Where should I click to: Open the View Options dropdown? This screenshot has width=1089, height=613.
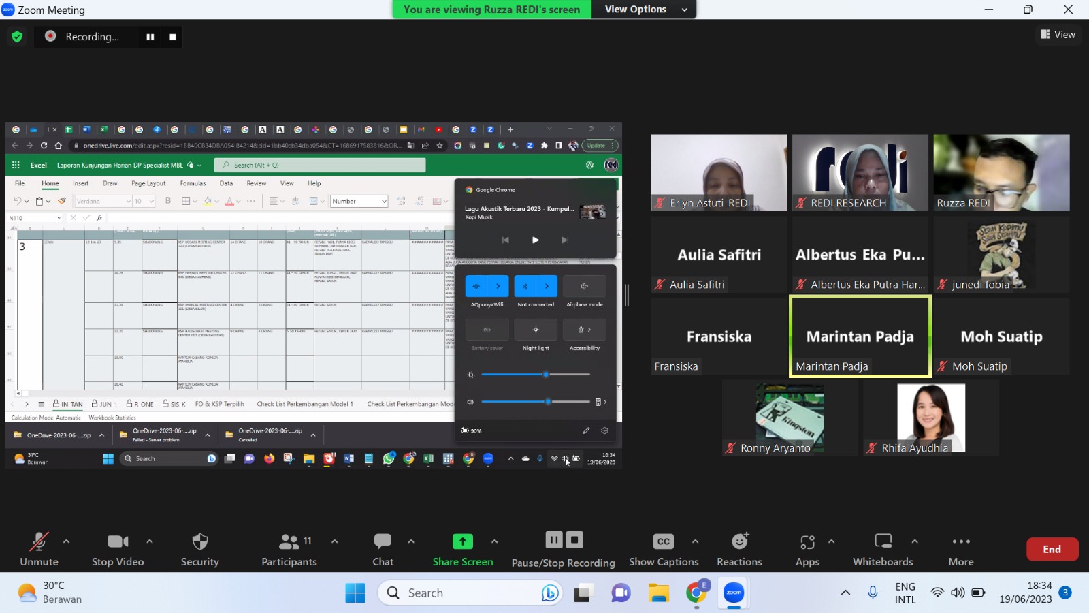click(x=645, y=9)
